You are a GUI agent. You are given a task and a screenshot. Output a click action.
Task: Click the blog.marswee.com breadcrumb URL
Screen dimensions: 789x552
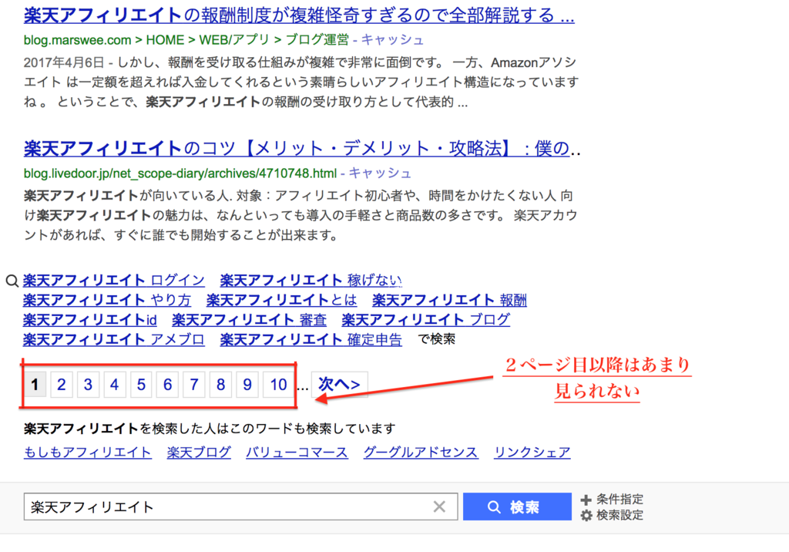point(186,40)
